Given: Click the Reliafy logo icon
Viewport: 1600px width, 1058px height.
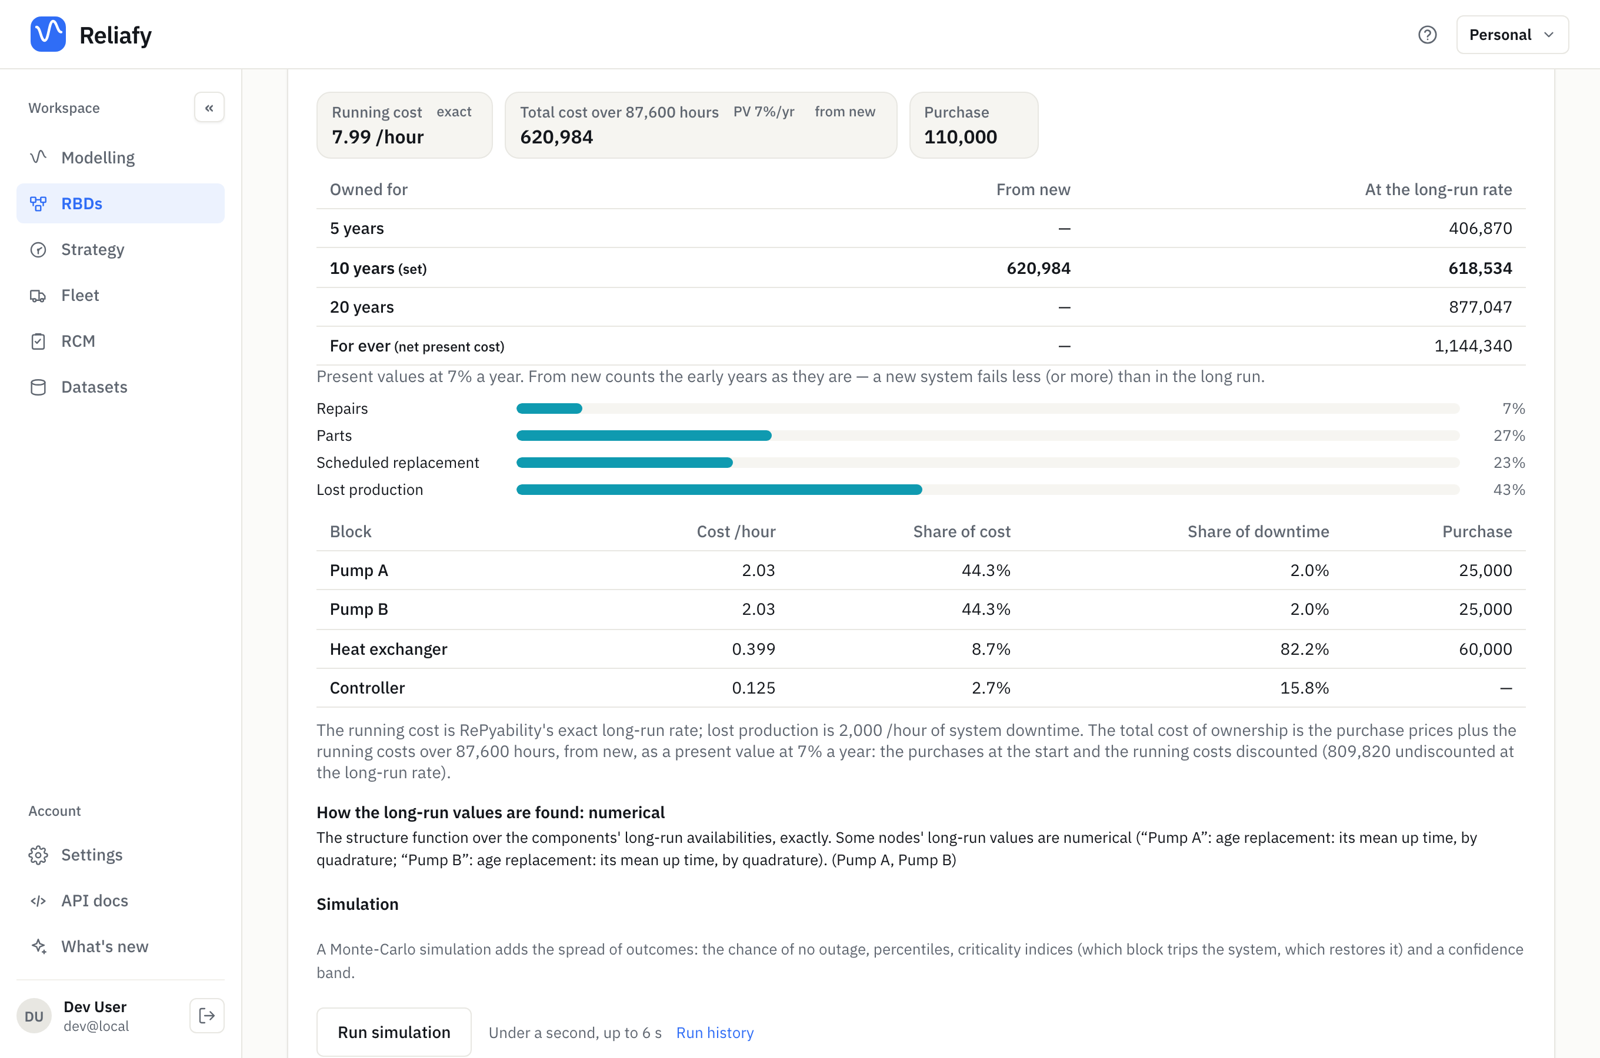Looking at the screenshot, I should 48,35.
